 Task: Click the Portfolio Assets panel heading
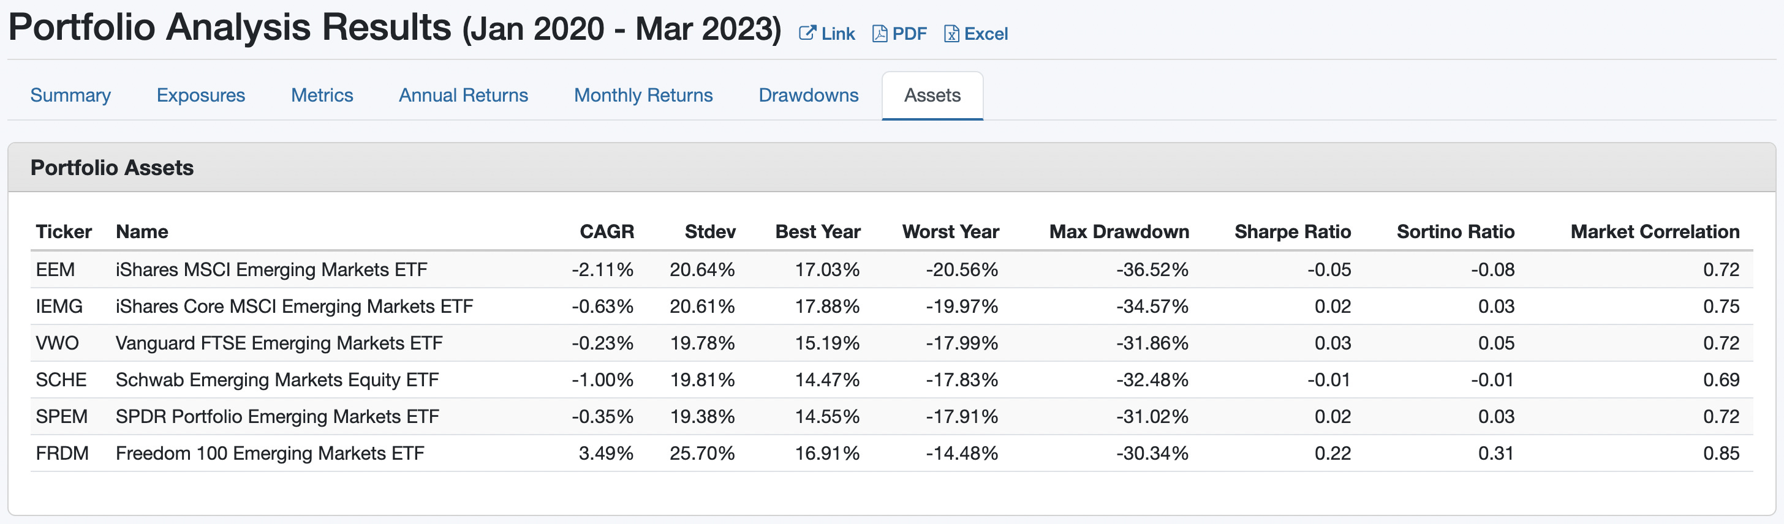[112, 168]
